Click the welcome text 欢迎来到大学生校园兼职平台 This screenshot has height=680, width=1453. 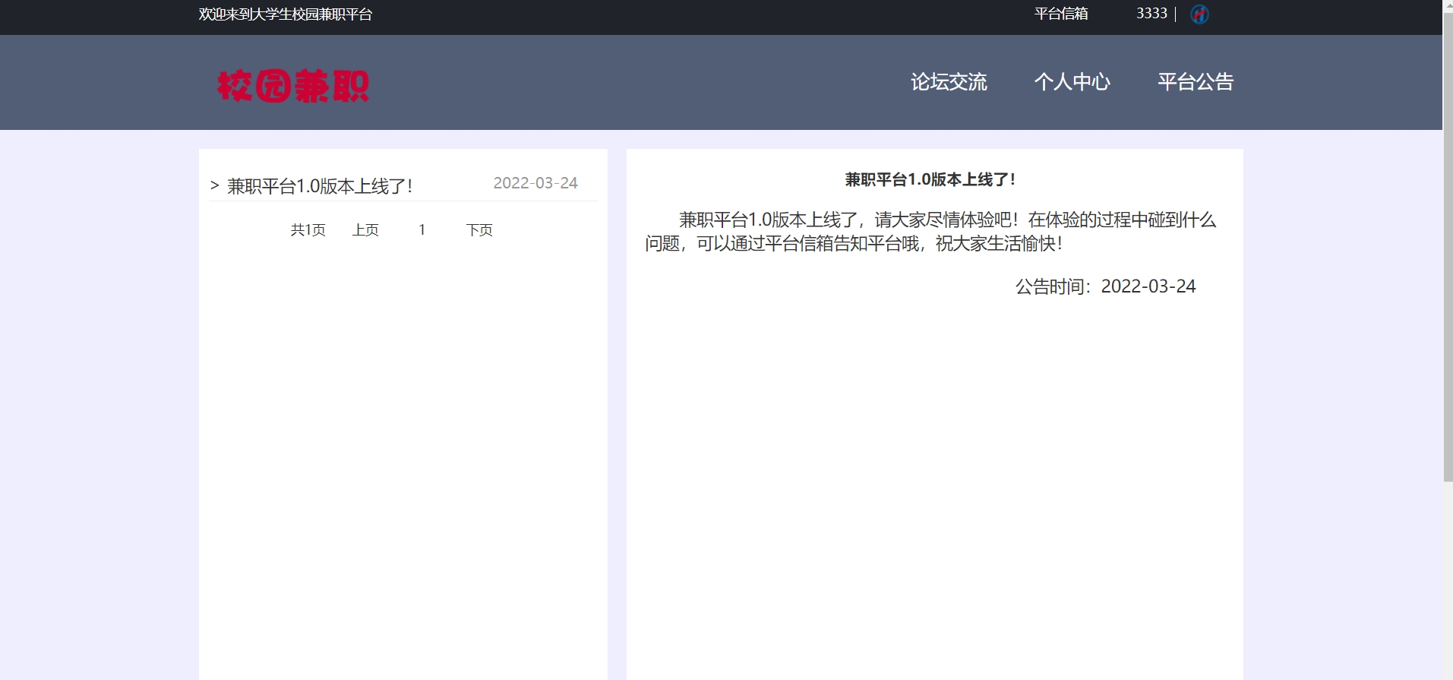pos(286,14)
